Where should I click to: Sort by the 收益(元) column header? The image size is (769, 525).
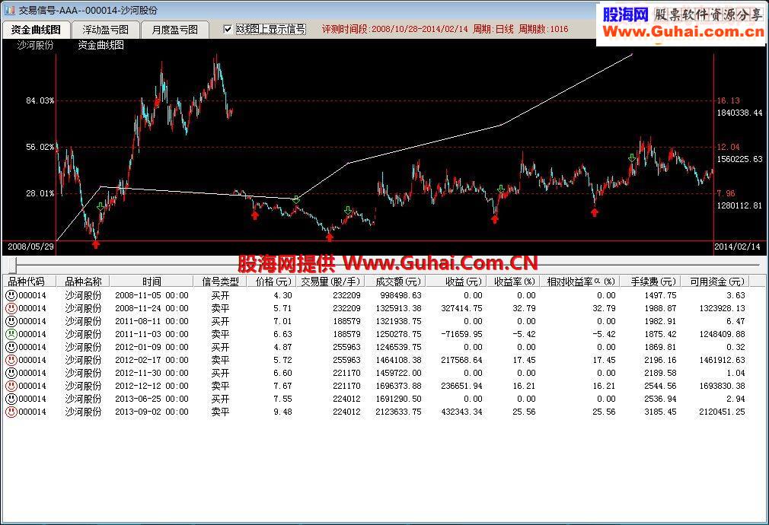tap(457, 282)
